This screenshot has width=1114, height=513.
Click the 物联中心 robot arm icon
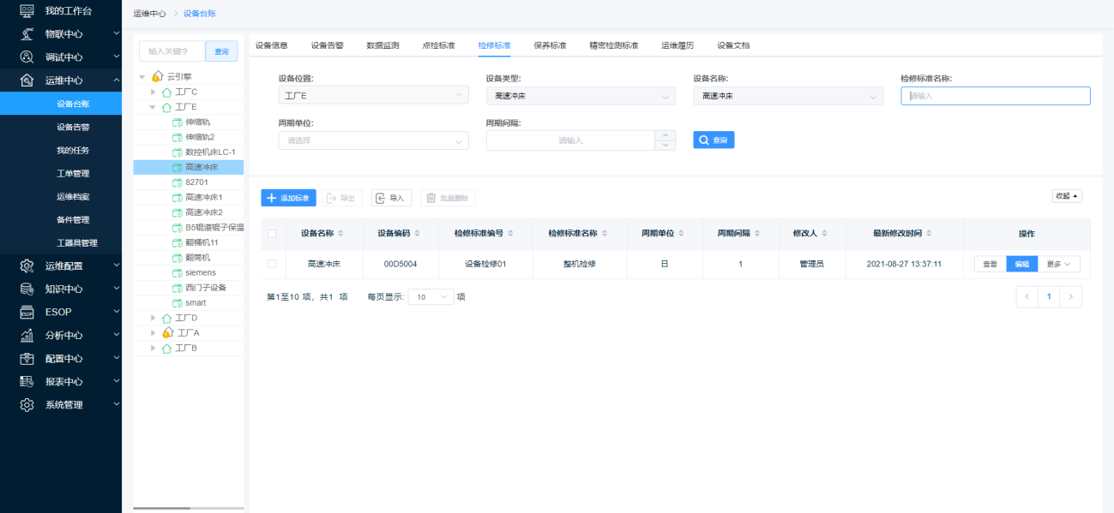pyautogui.click(x=27, y=34)
